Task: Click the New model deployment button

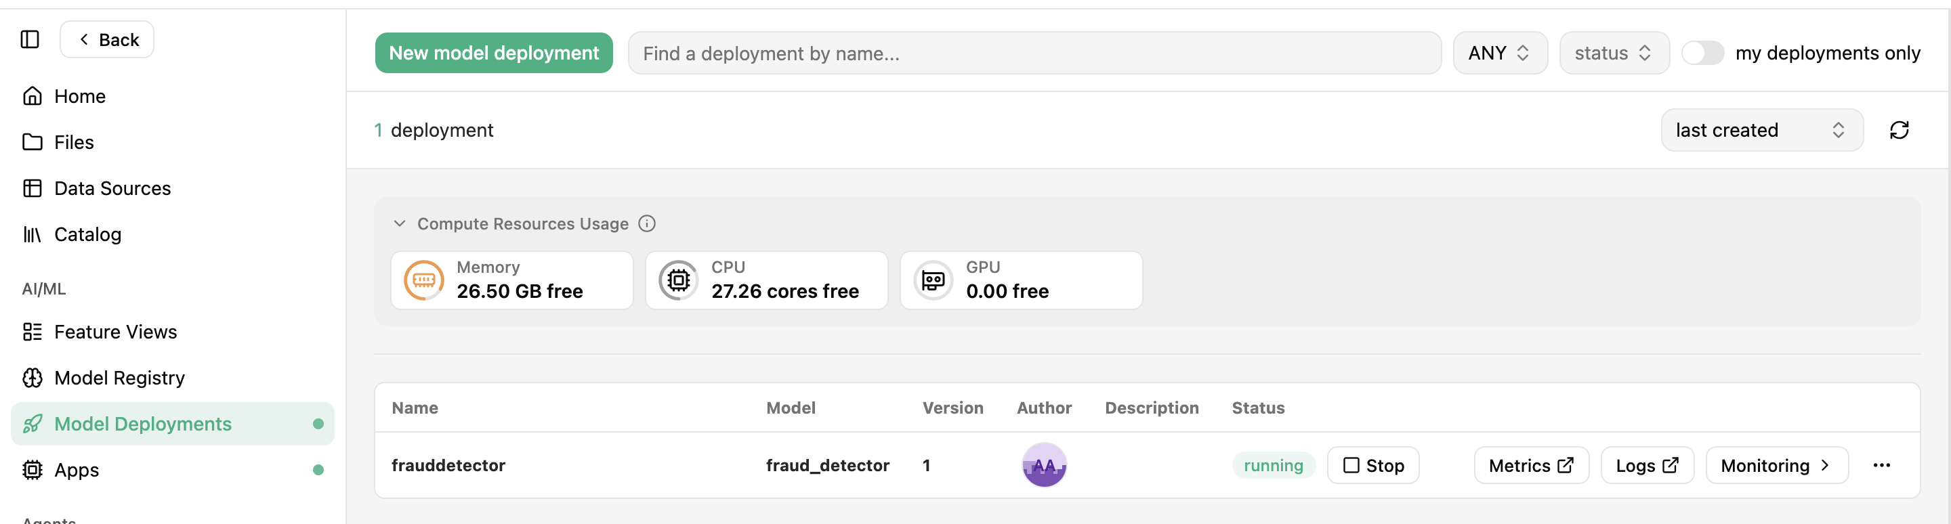Action: (494, 53)
